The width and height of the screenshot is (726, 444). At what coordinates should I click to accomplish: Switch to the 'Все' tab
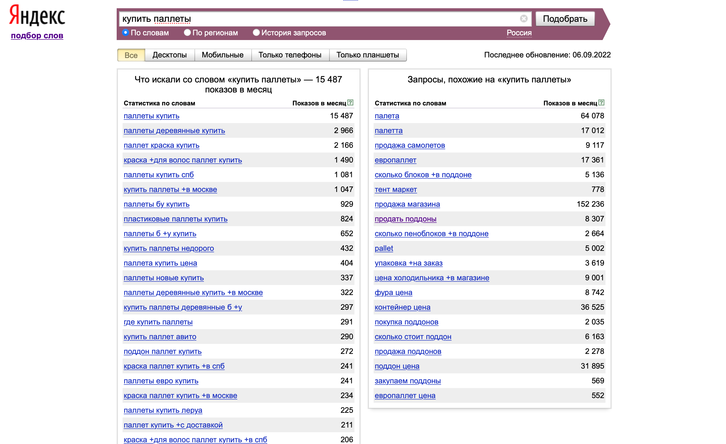coord(131,55)
